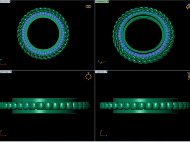The width and height of the screenshot is (190, 142).
Task: Select the blue gem band in Perspective view
Action: 144,55
